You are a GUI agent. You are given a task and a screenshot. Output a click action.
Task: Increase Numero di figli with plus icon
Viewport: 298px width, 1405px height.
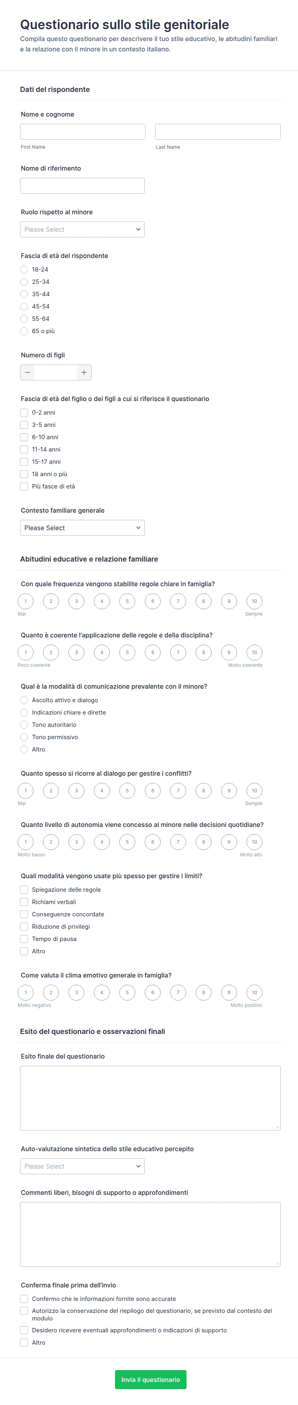coord(84,373)
